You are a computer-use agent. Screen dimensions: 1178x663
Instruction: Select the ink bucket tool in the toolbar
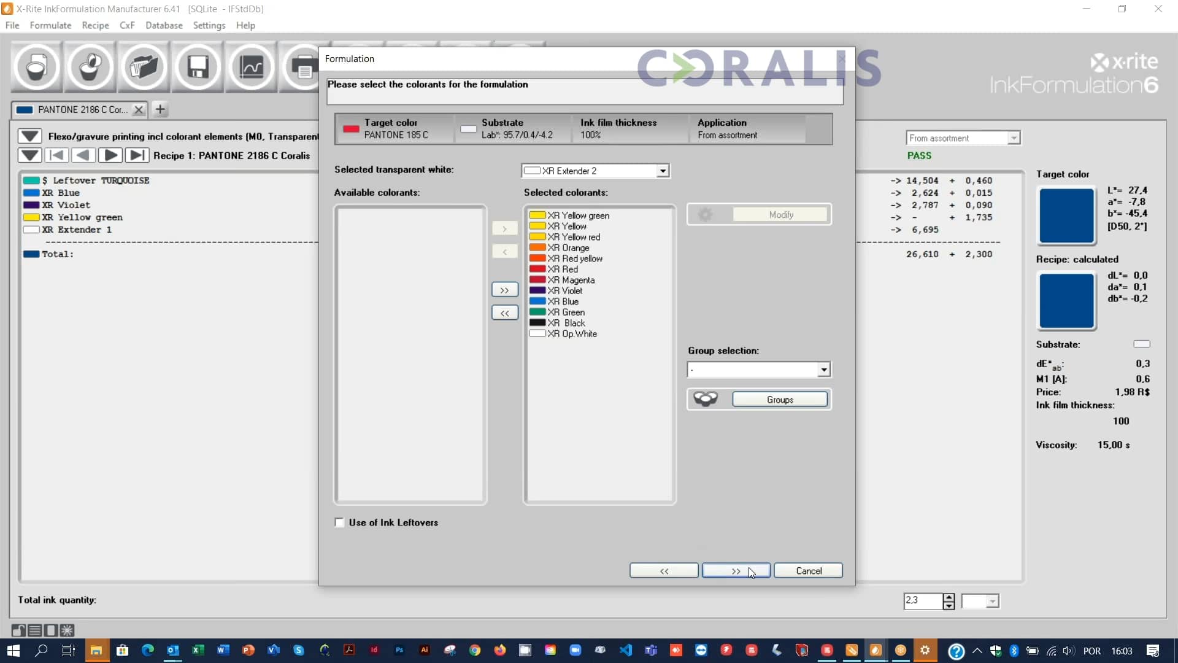36,67
